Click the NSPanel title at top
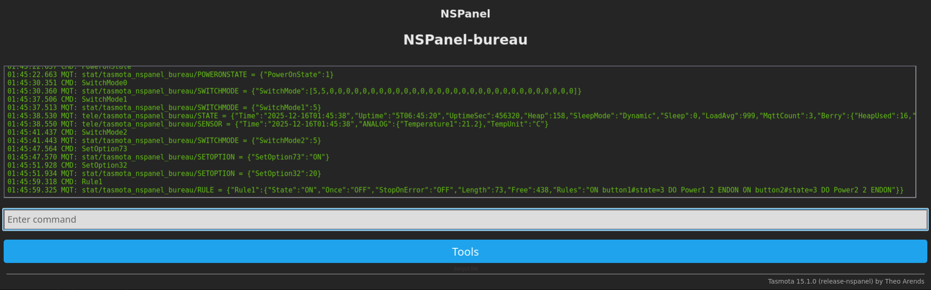Viewport: 931px width, 290px height. (x=465, y=14)
